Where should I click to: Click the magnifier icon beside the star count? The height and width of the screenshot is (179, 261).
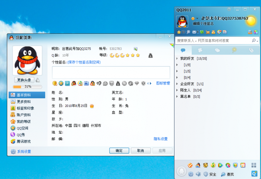point(188,32)
